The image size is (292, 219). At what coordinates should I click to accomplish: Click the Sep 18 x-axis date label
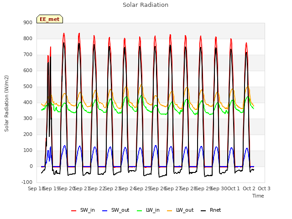coord(36,188)
